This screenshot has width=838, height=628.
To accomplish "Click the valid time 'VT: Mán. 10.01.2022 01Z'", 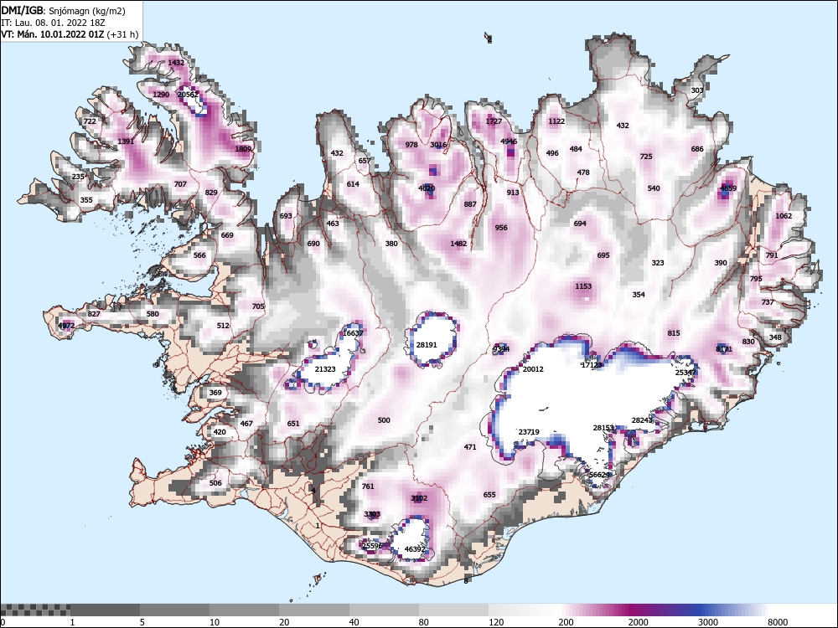I will [52, 34].
